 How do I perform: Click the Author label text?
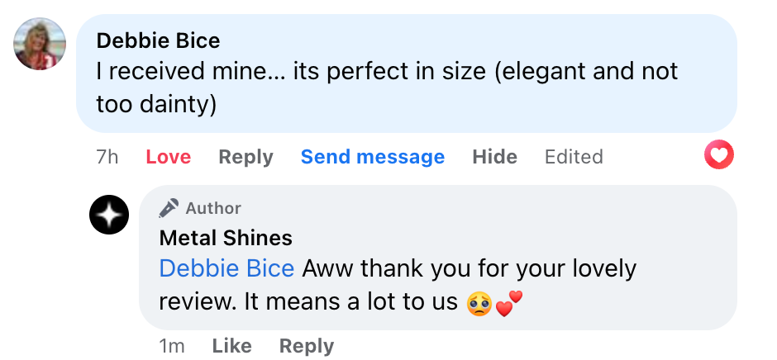coord(213,208)
